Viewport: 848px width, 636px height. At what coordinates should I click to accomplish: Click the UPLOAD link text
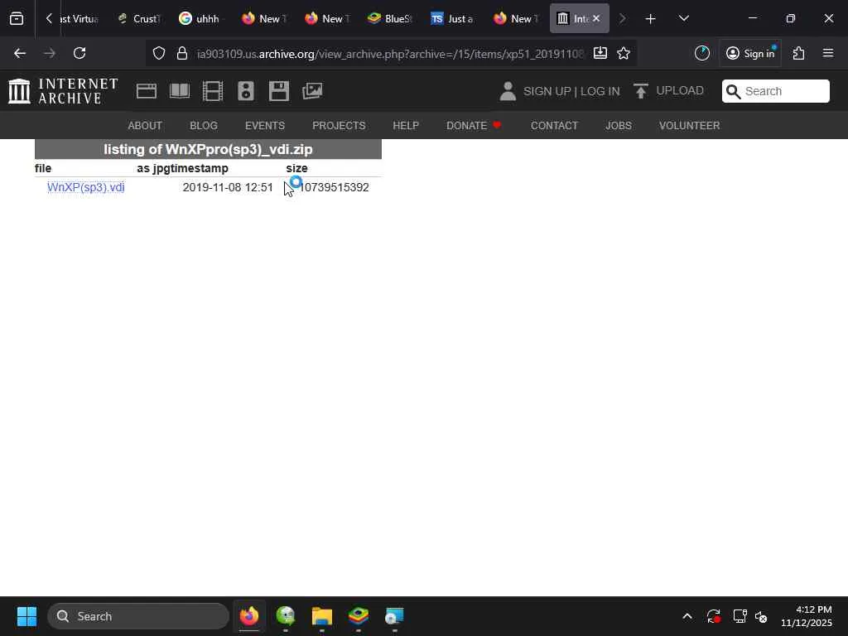(680, 90)
